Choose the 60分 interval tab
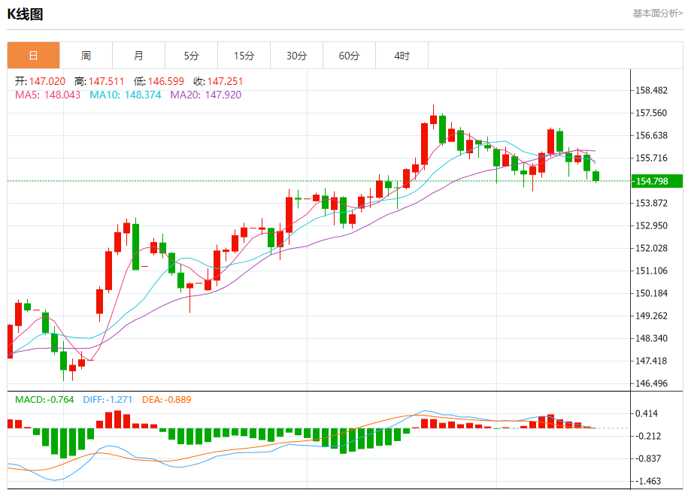The width and height of the screenshot is (688, 490). coord(349,56)
